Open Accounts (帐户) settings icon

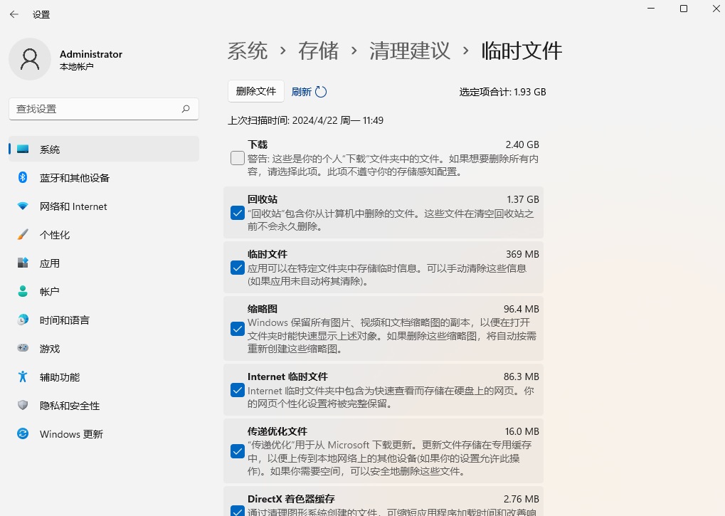pos(21,291)
